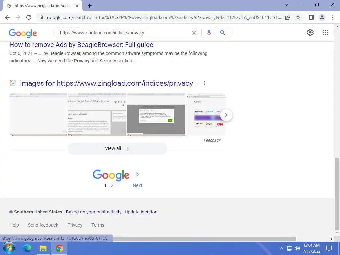Viewport: 340px width, 255px height.
Task: Open the Terms footer link
Action: point(98,225)
